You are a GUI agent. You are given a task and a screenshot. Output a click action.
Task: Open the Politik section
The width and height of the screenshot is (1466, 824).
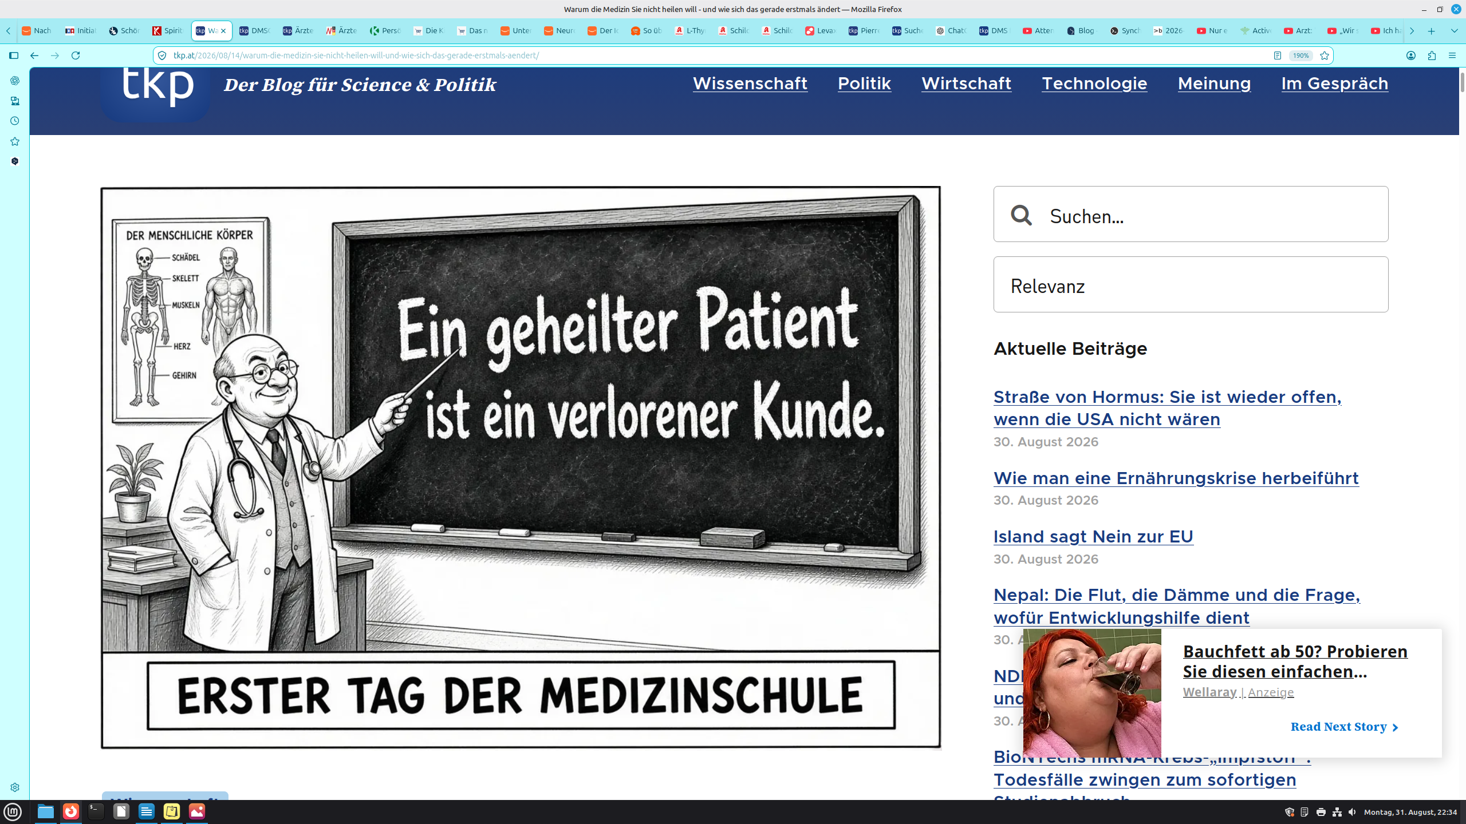tap(864, 84)
